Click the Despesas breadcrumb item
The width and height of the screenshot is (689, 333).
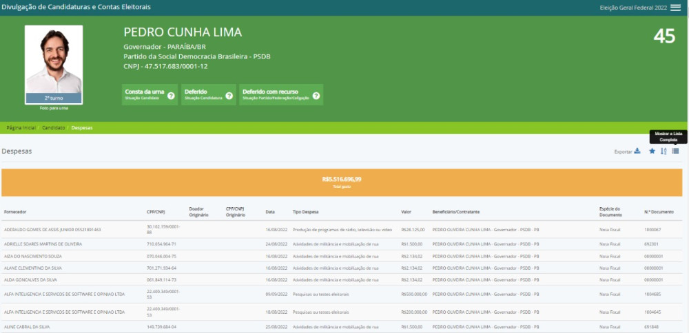(81, 128)
